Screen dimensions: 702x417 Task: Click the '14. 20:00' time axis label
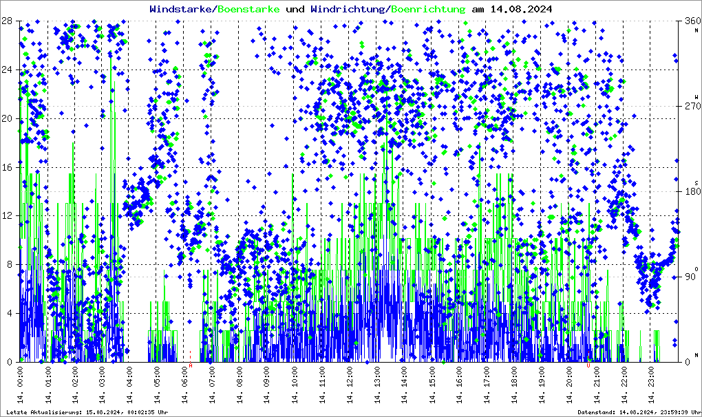point(569,385)
